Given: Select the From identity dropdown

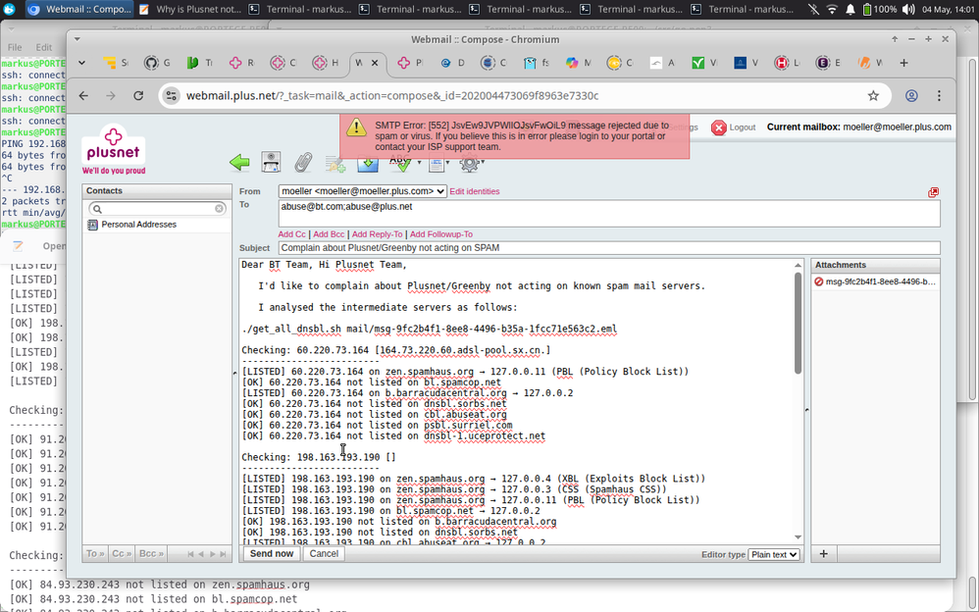Looking at the screenshot, I should pyautogui.click(x=363, y=191).
